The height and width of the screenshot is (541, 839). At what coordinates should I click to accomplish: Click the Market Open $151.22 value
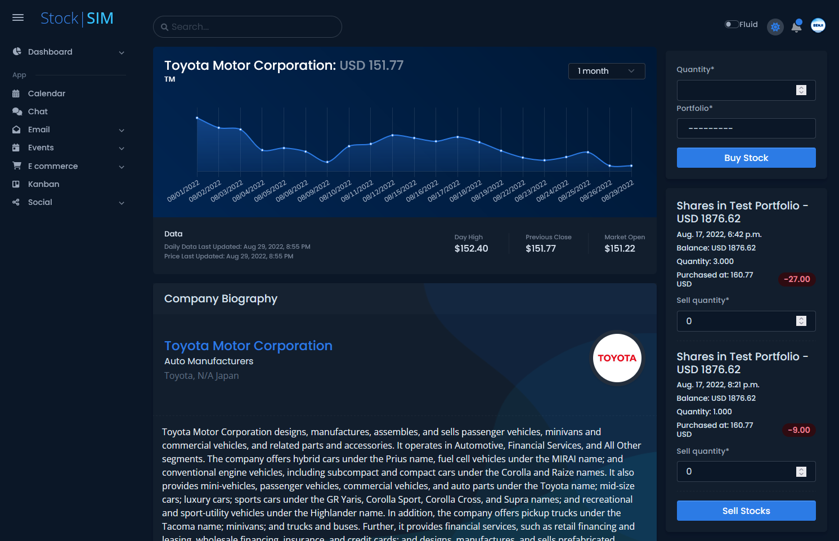tap(620, 248)
